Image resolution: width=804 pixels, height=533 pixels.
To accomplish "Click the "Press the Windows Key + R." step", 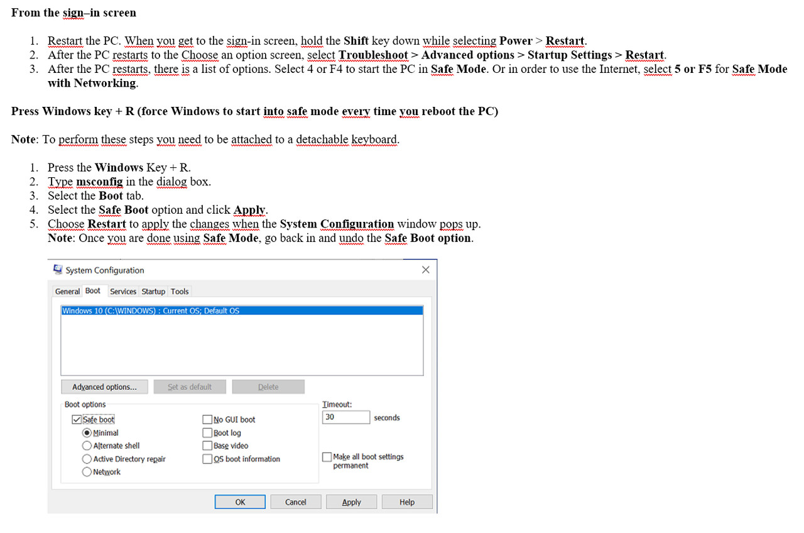I will [119, 168].
